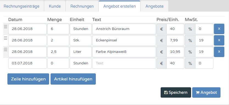Remove the Farbe Alpinaweiß row via x
Screen dimensions: 229x105
[x=219, y=52]
